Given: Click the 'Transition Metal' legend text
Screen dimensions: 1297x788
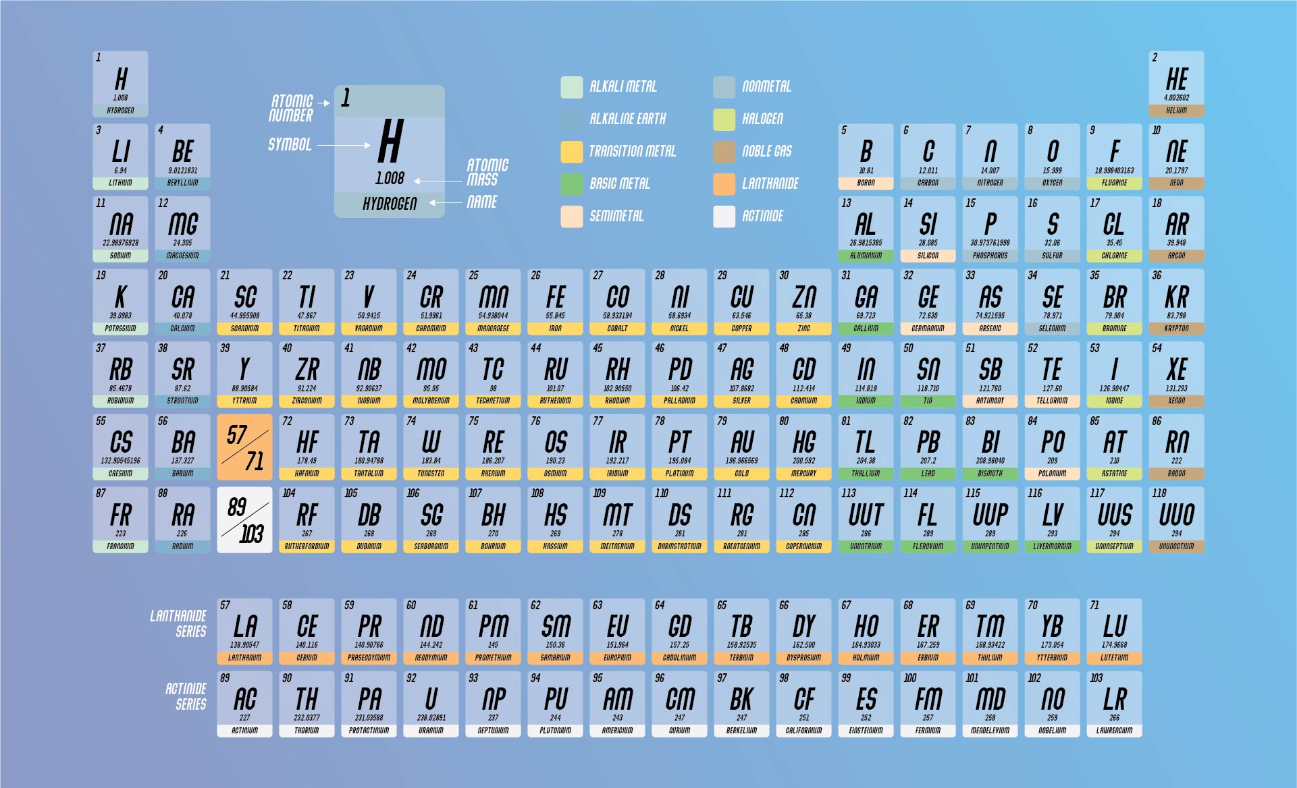Looking at the screenshot, I should (632, 151).
